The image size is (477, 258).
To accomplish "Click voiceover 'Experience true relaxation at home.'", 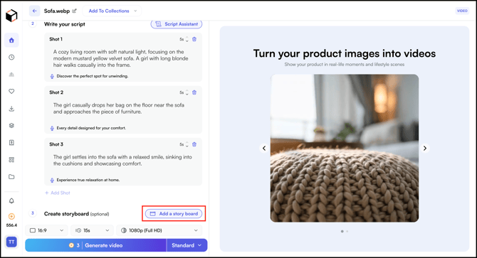I will [x=88, y=180].
